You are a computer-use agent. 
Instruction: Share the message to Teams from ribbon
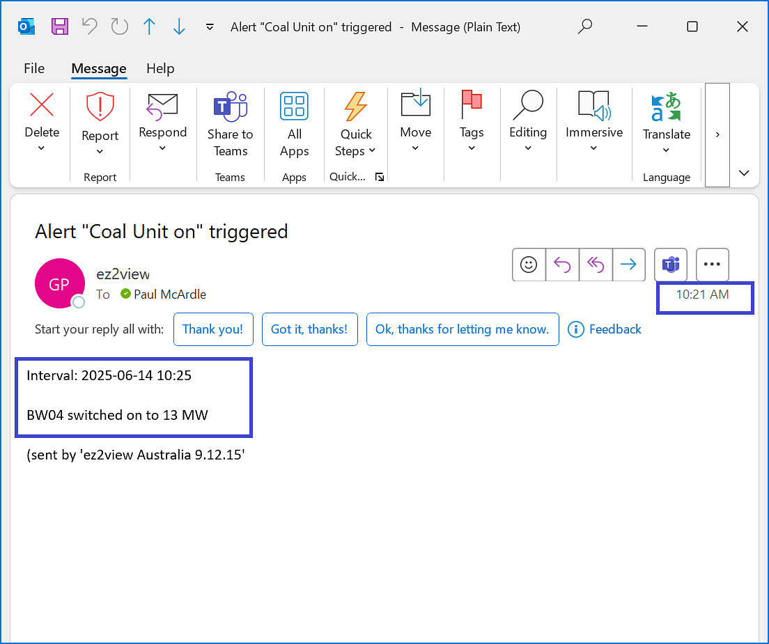tap(230, 125)
